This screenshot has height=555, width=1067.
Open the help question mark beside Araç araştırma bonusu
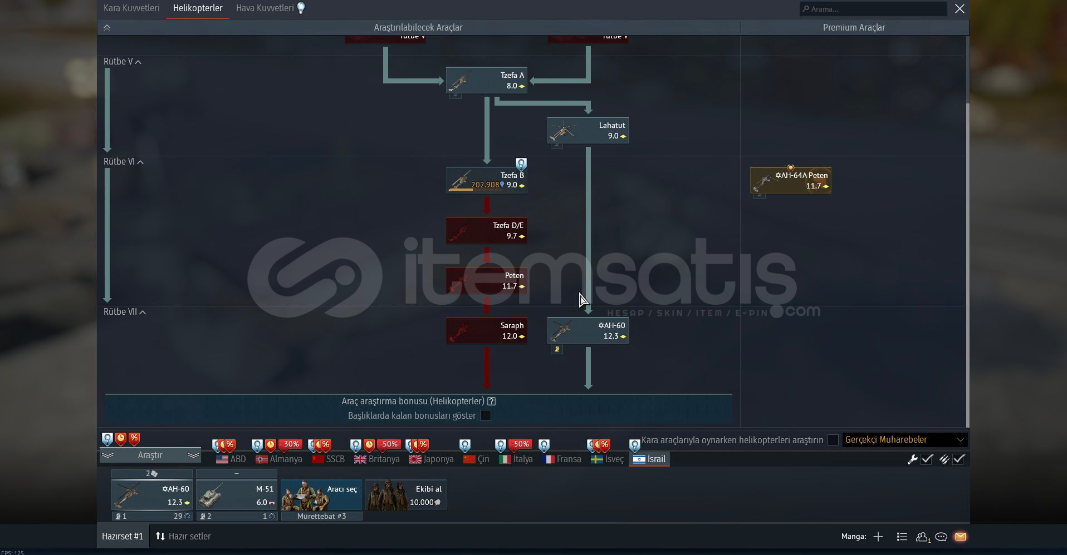(x=491, y=401)
